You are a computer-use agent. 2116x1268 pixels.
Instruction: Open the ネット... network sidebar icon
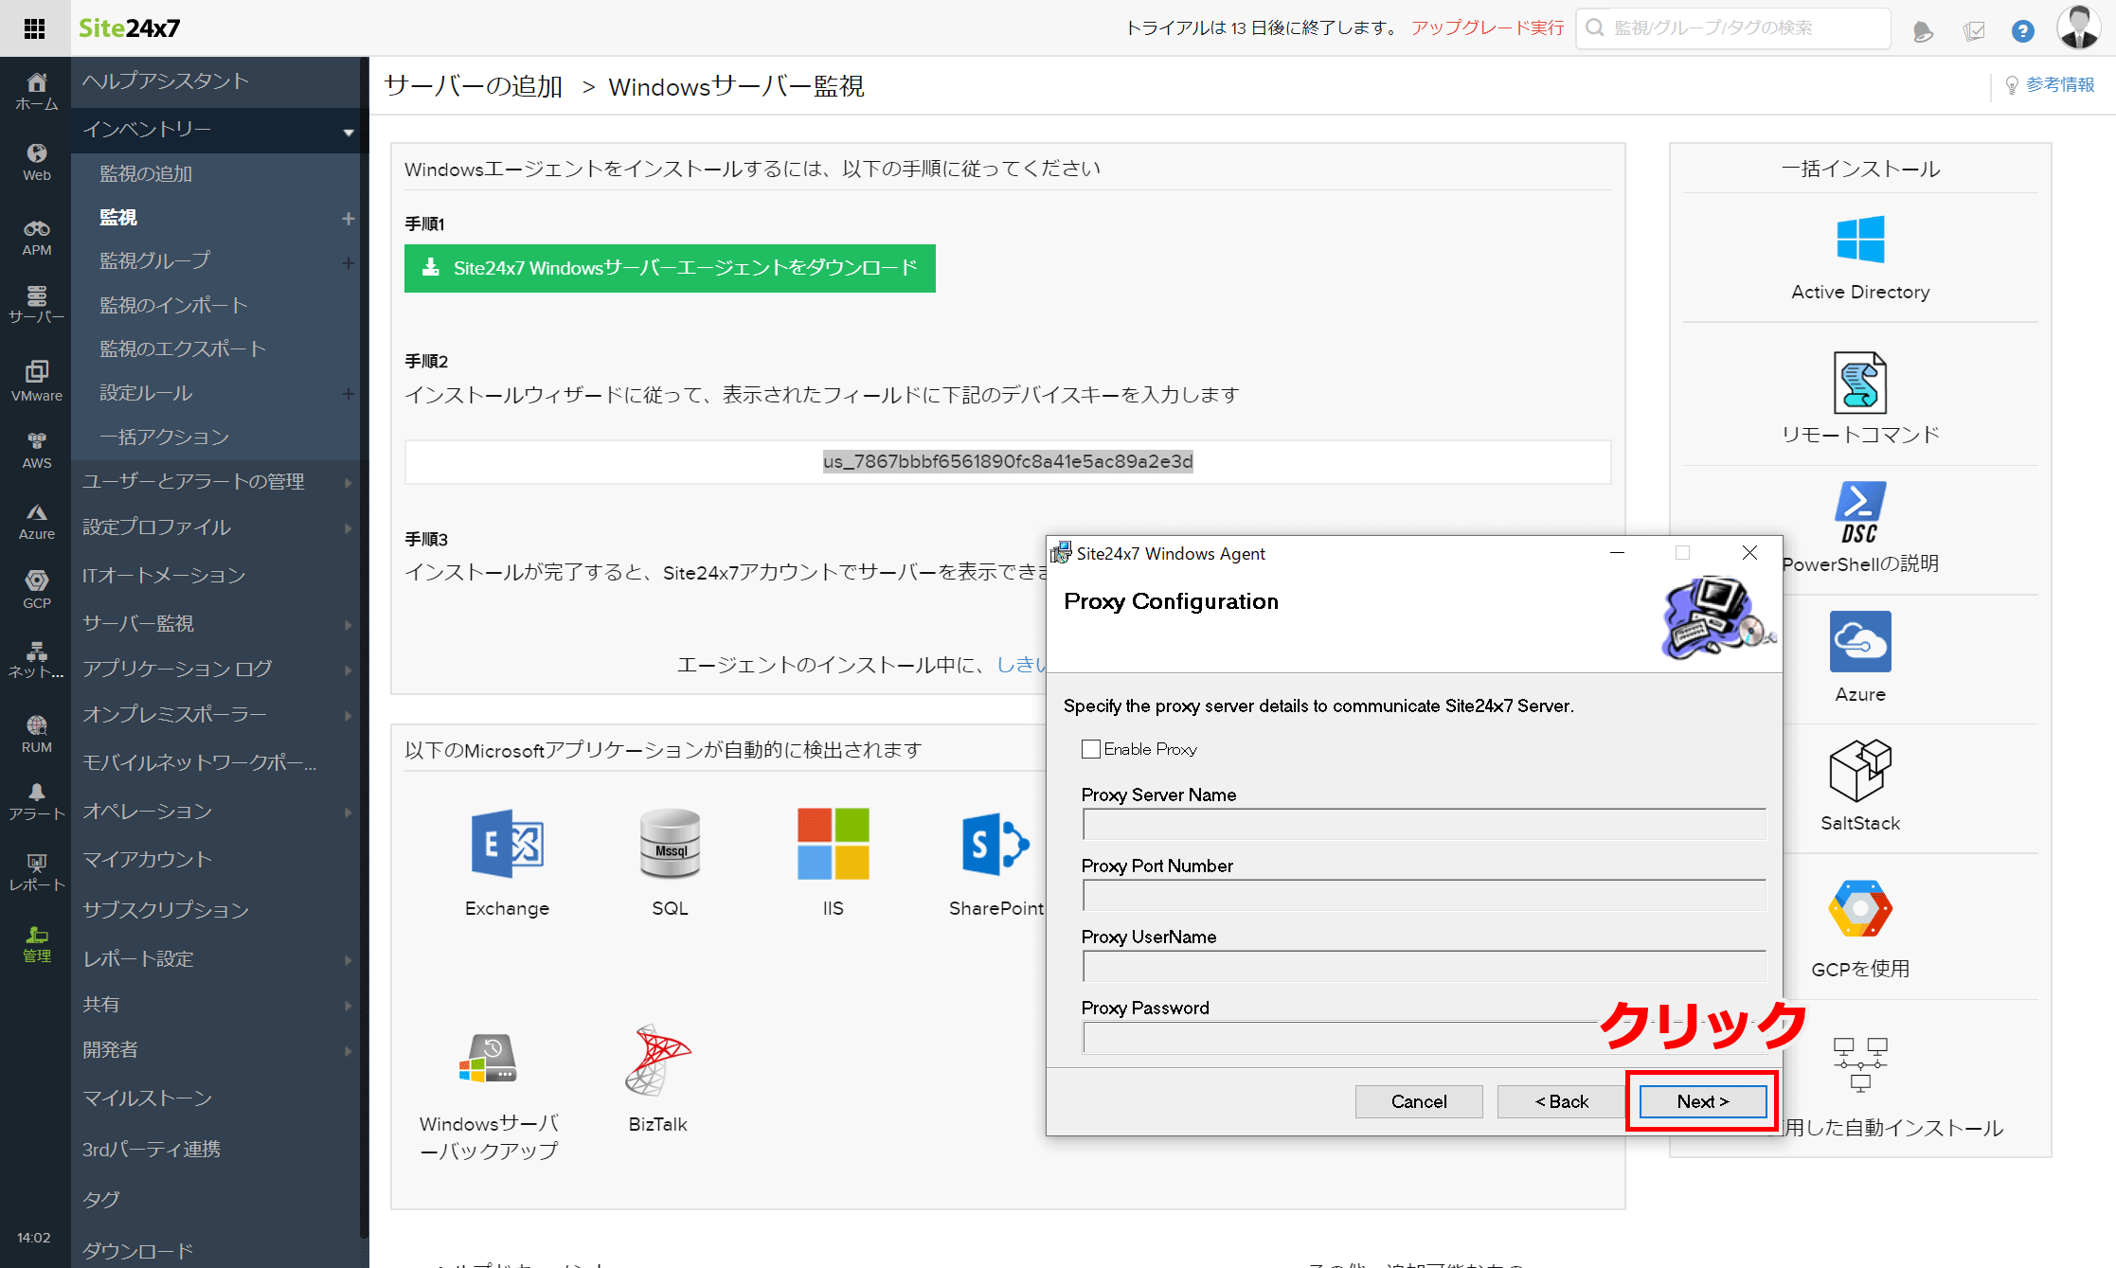click(36, 660)
